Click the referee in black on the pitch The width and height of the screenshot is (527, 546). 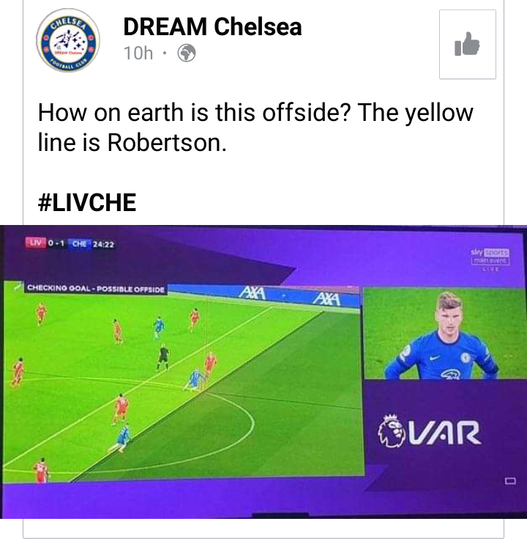pyautogui.click(x=163, y=357)
